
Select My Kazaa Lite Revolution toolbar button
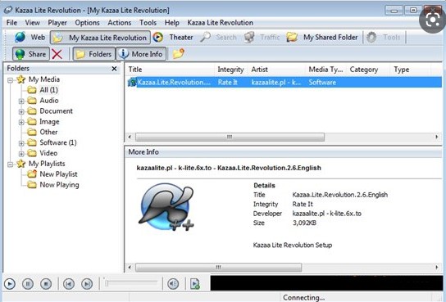100,38
